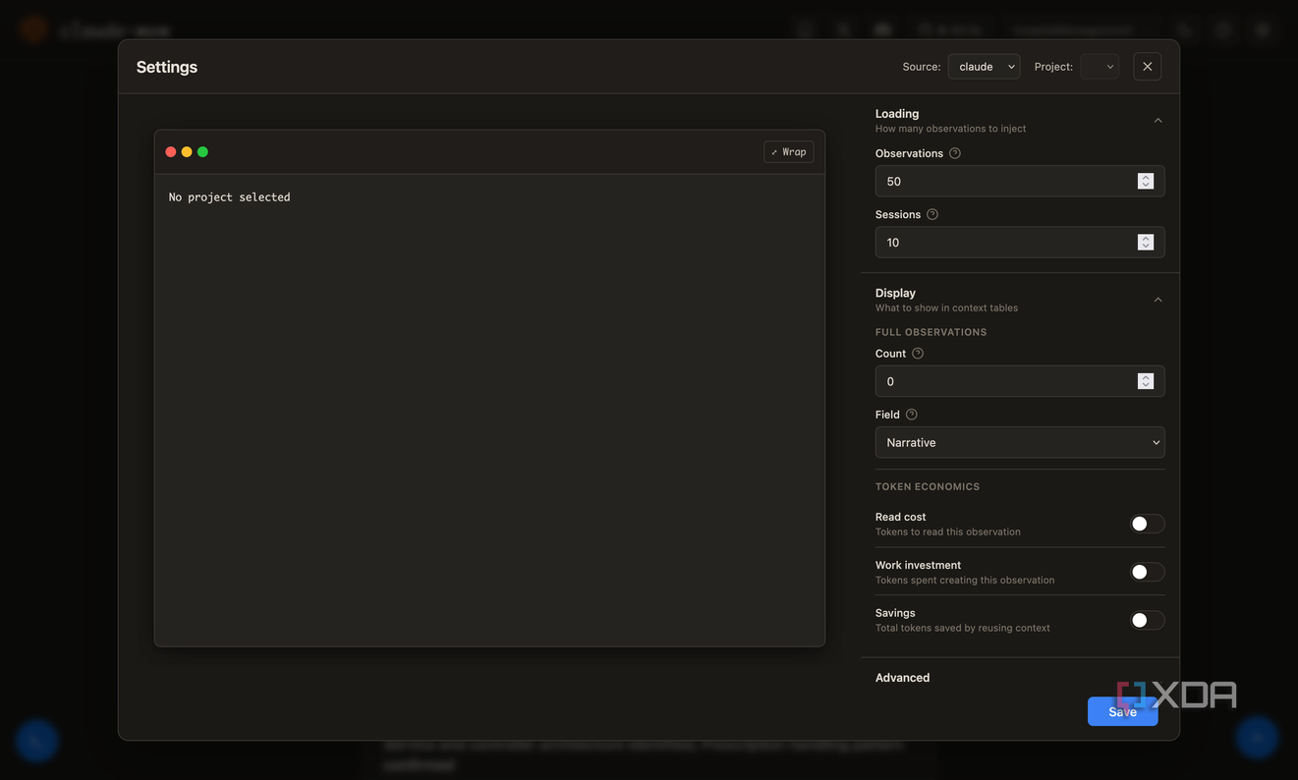Click the Count help icon
Viewport: 1298px width, 780px height.
[918, 354]
